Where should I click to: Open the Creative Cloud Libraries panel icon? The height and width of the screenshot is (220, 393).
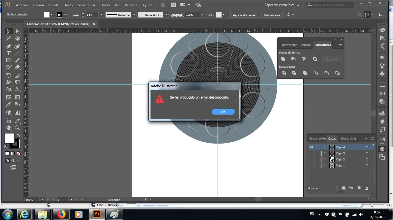click(x=382, y=113)
